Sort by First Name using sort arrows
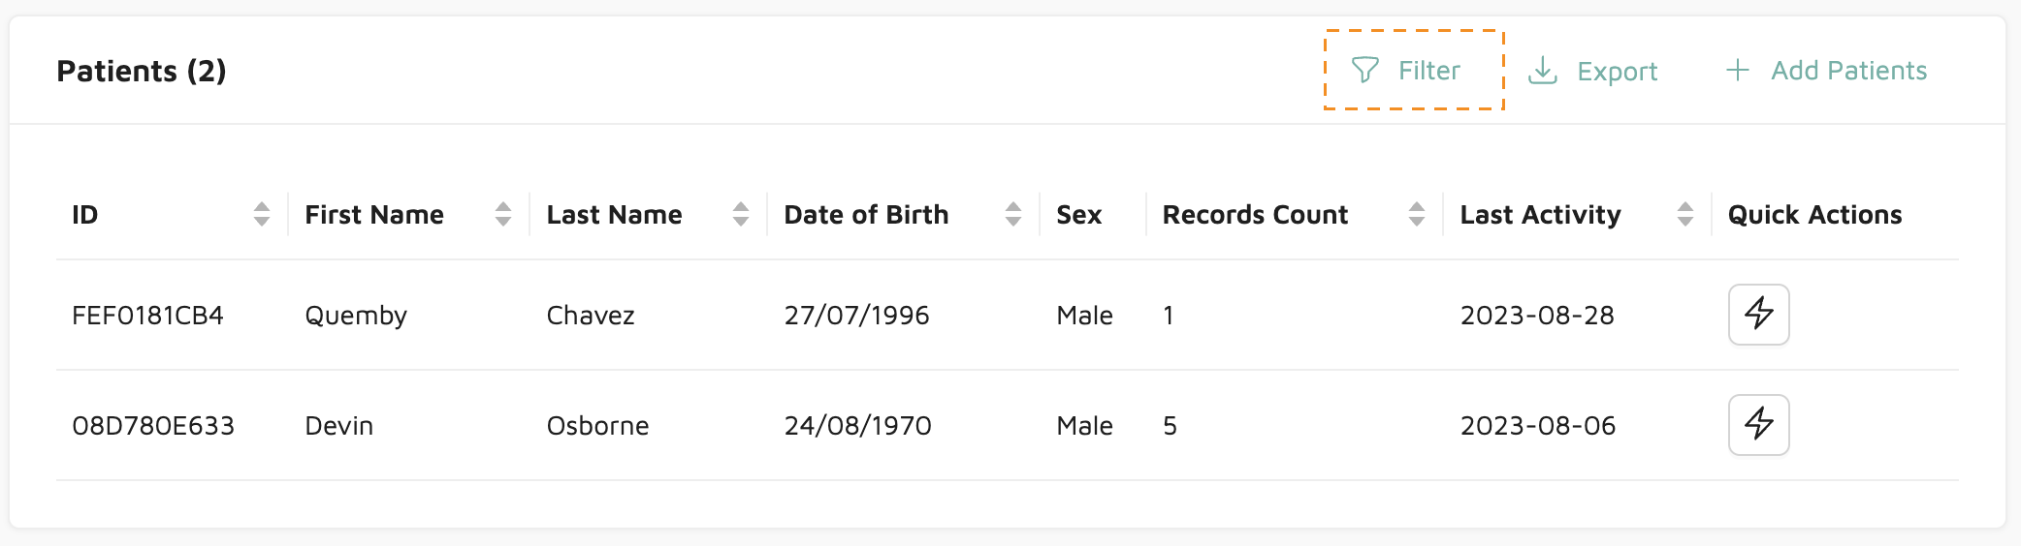Viewport: 2021px width, 546px height. pos(503,214)
